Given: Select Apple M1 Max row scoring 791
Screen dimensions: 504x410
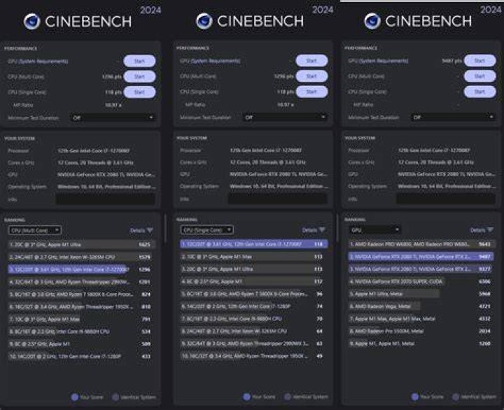Looking at the screenshot, I should [82, 319].
